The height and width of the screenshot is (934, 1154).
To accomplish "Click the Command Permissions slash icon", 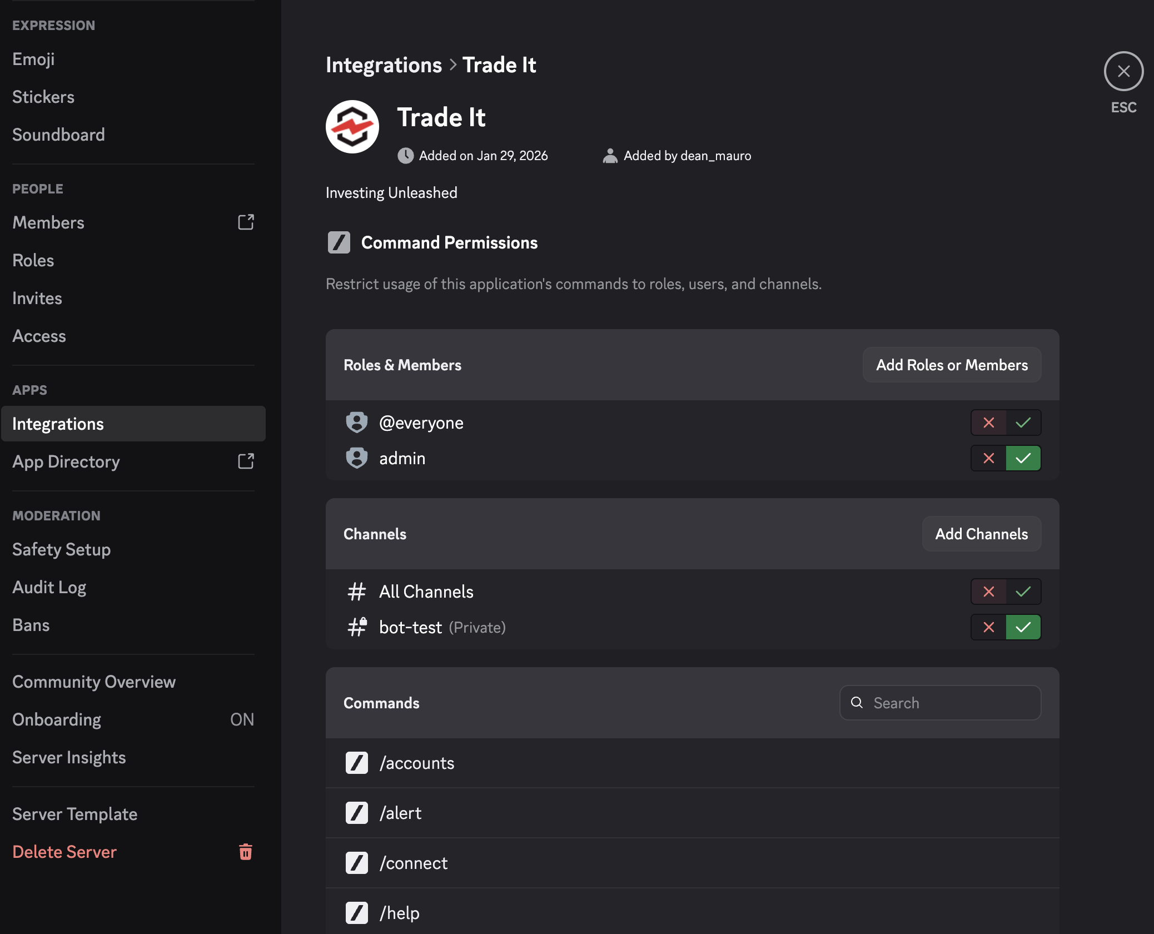I will [x=339, y=242].
